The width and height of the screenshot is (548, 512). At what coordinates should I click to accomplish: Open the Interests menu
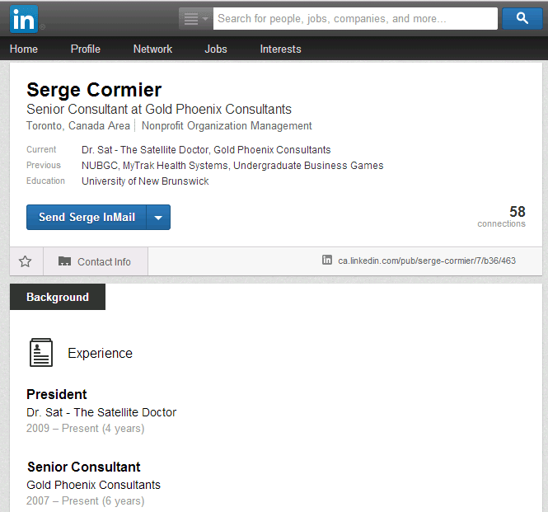tap(280, 49)
